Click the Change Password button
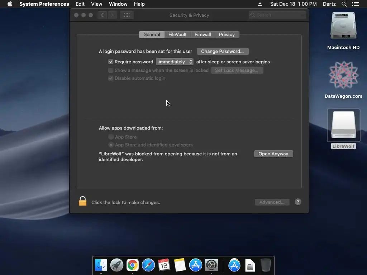This screenshot has height=275, width=367. (x=223, y=52)
